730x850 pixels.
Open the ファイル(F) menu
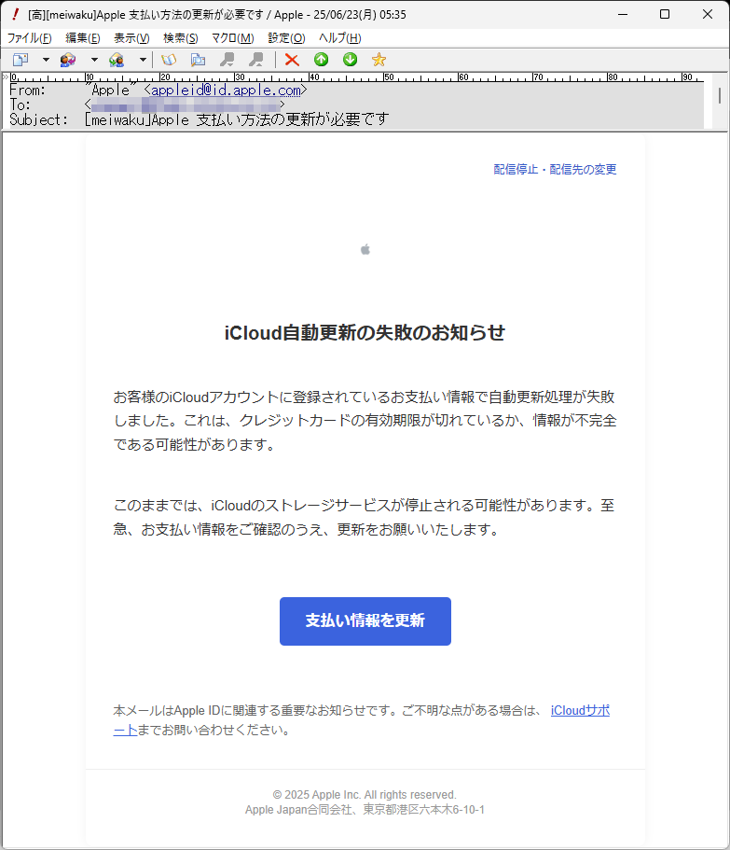click(x=30, y=38)
